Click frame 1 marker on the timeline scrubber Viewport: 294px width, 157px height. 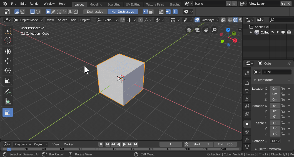[x=9, y=149]
